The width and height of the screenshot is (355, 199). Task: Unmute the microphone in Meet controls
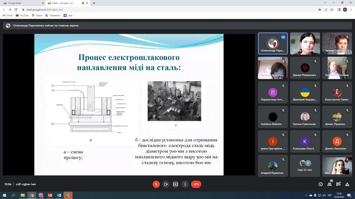pyautogui.click(x=156, y=184)
